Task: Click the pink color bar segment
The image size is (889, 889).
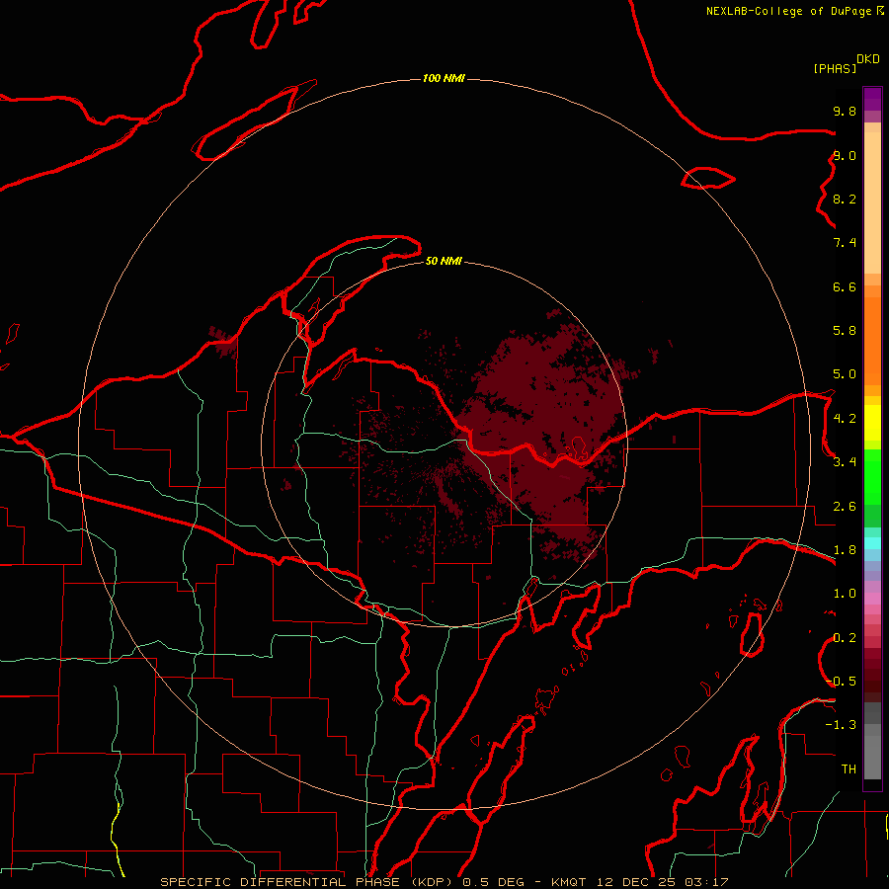Action: (x=872, y=599)
